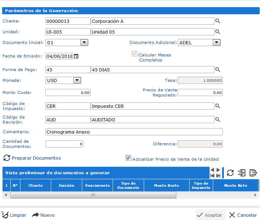Open the Unidad lookup magnifier
The image size is (260, 221).
tap(217, 32)
